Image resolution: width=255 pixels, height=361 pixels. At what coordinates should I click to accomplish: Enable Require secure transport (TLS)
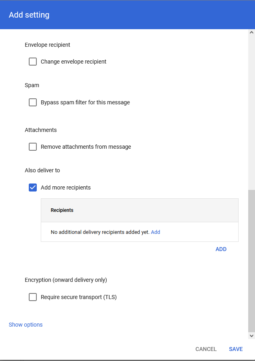point(33,297)
